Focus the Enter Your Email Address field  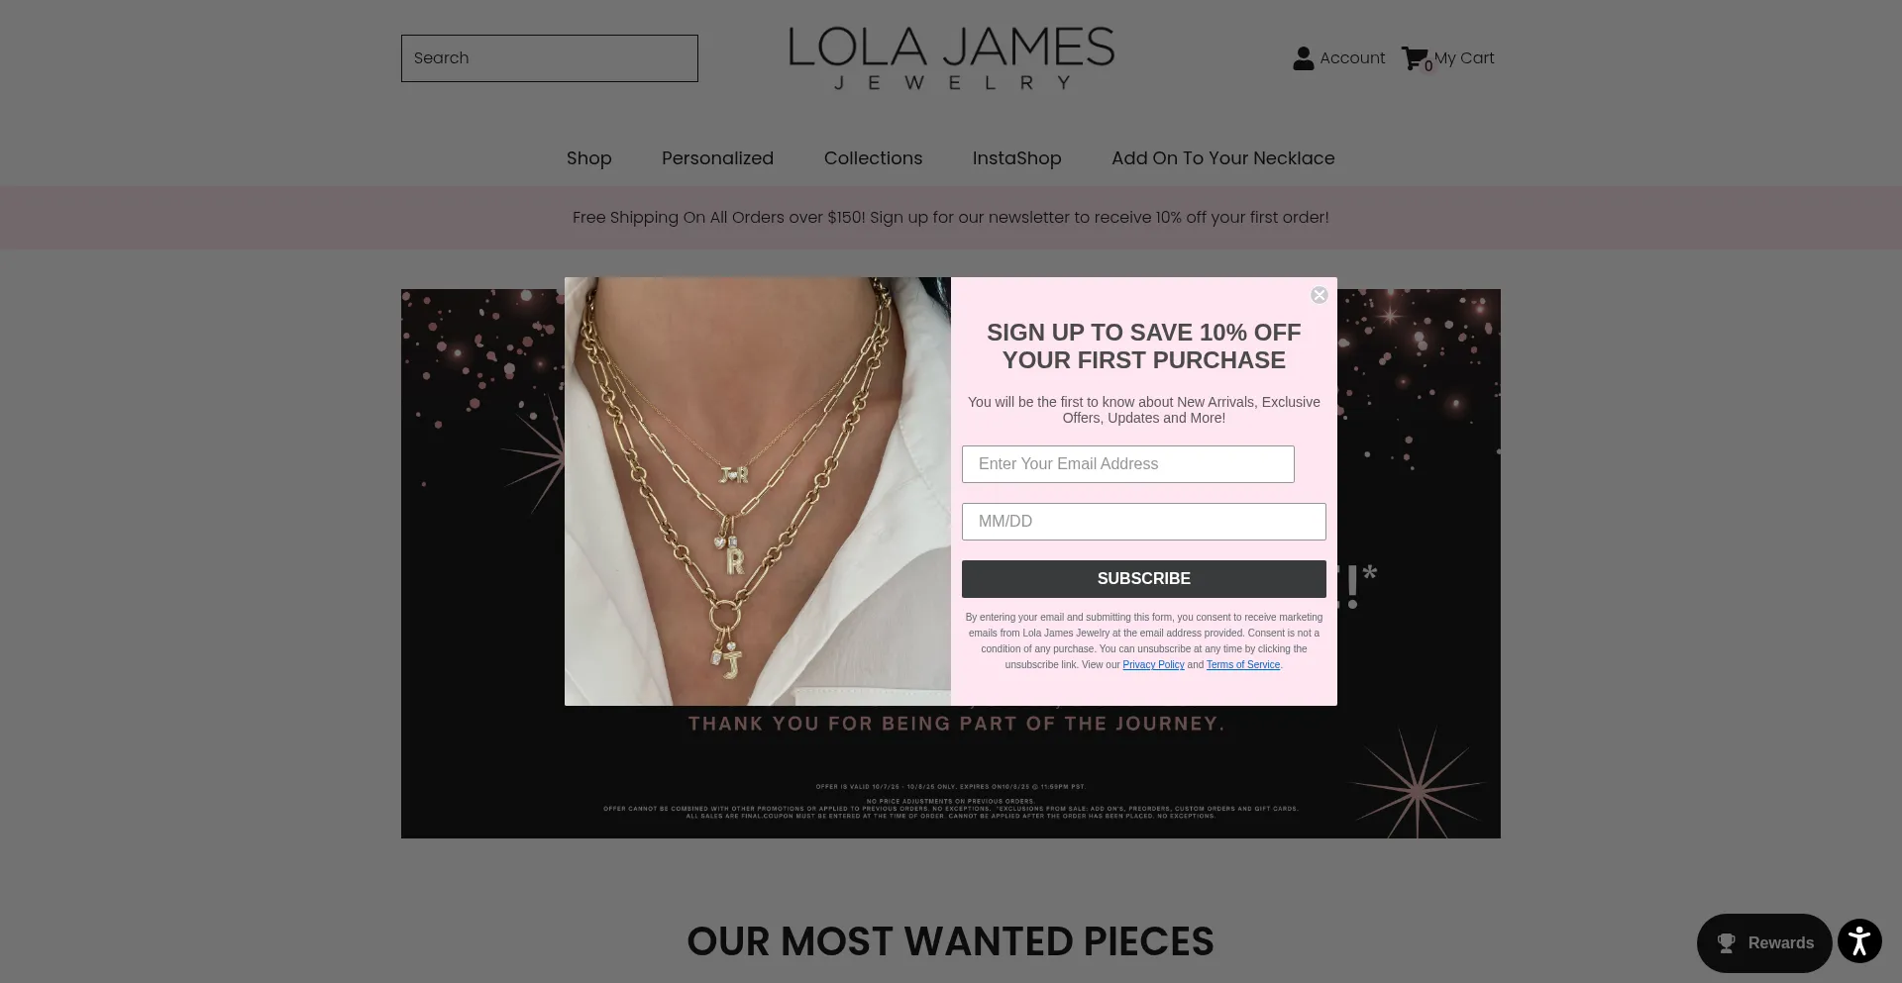(x=1127, y=464)
